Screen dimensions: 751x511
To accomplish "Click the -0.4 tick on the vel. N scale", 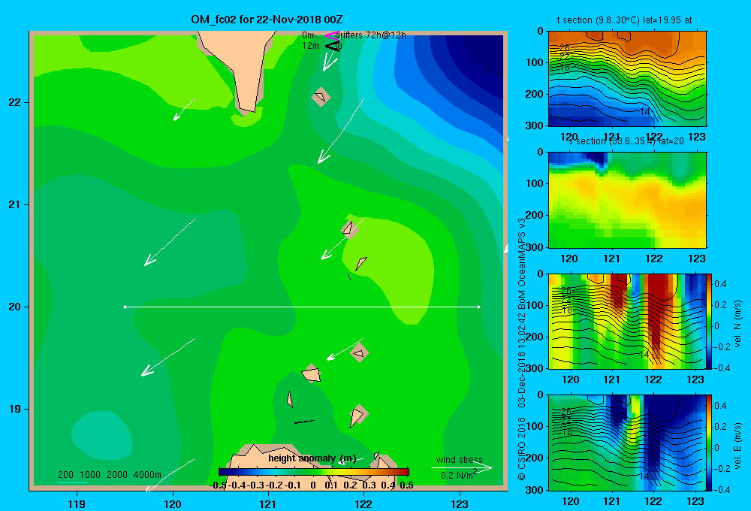I will coord(722,368).
